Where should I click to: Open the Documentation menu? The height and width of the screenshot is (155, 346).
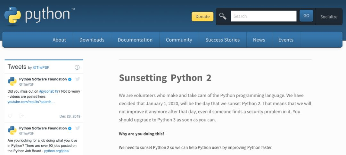coord(135,40)
